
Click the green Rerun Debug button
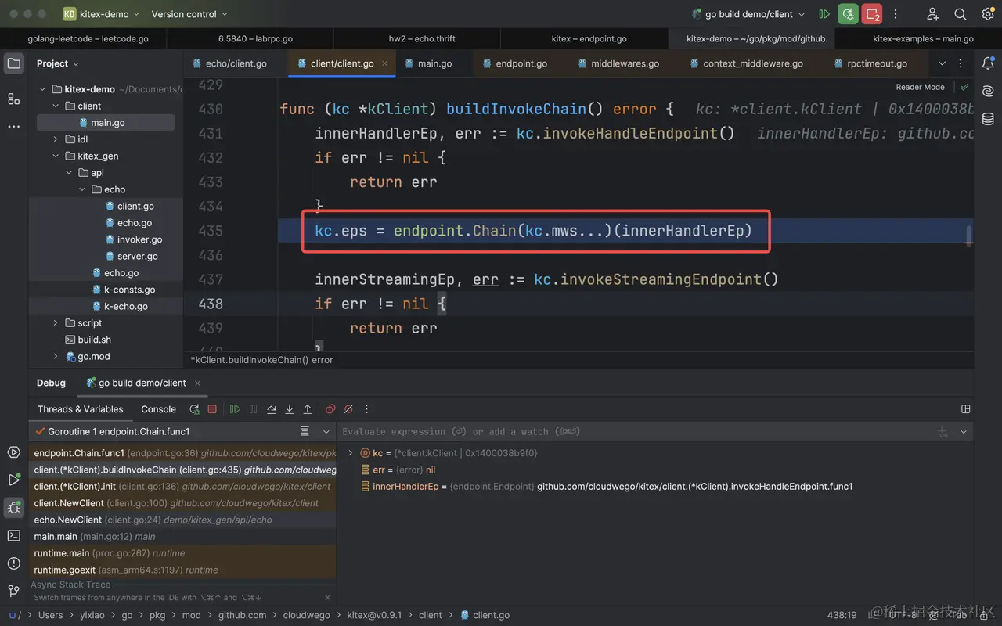pyautogui.click(x=848, y=14)
